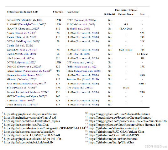Click the allenai open-instruct GitHub link
Image resolution: width=168 pixels, height=150 pixels.
coord(113,128)
